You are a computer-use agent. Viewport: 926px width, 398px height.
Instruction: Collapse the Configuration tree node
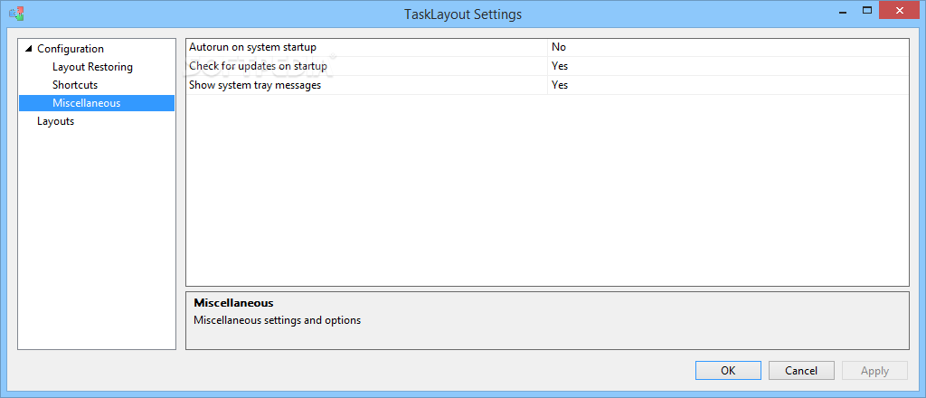[28, 49]
